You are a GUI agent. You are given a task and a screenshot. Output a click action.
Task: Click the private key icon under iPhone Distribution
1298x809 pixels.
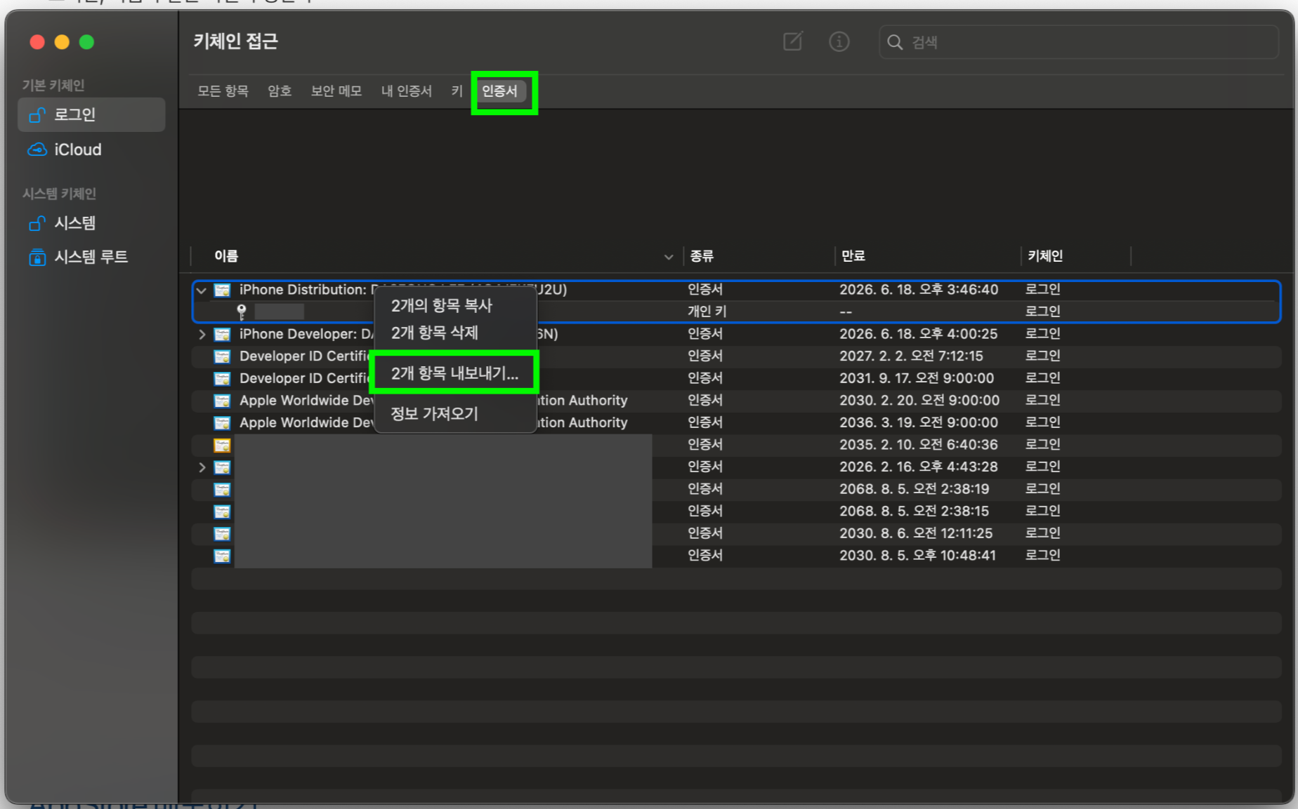241,312
